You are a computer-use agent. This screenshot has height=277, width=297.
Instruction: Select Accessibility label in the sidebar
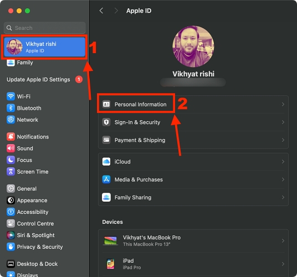point(33,212)
